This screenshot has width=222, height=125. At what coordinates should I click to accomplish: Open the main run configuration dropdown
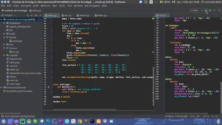pos(196,10)
